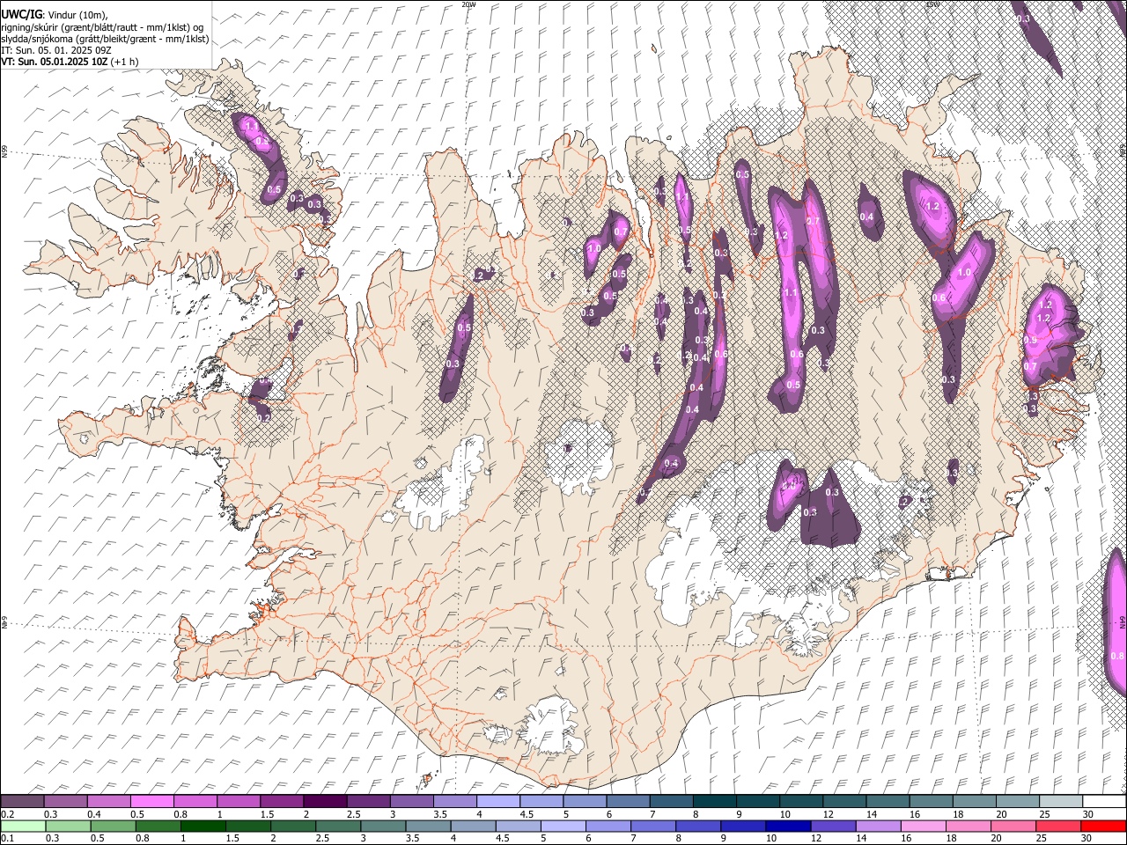Select the bottom-row blue swatch starting at 8

point(698,826)
